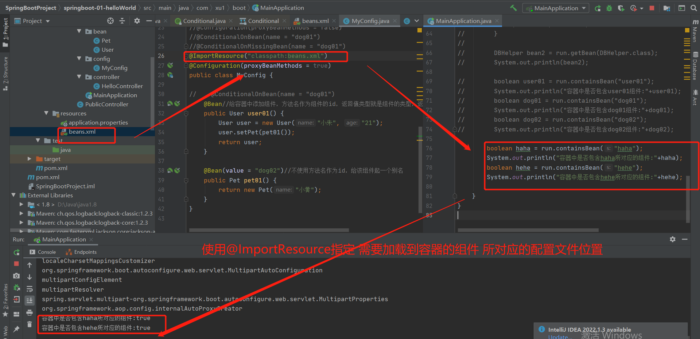Collapse all nodes in Project panel
The height and width of the screenshot is (339, 700).
(x=122, y=21)
